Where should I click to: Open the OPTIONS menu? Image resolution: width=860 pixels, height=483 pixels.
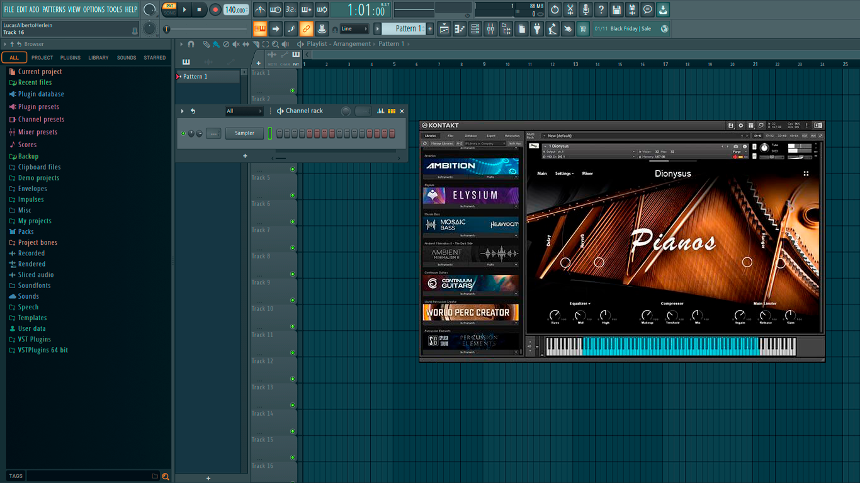pos(94,9)
